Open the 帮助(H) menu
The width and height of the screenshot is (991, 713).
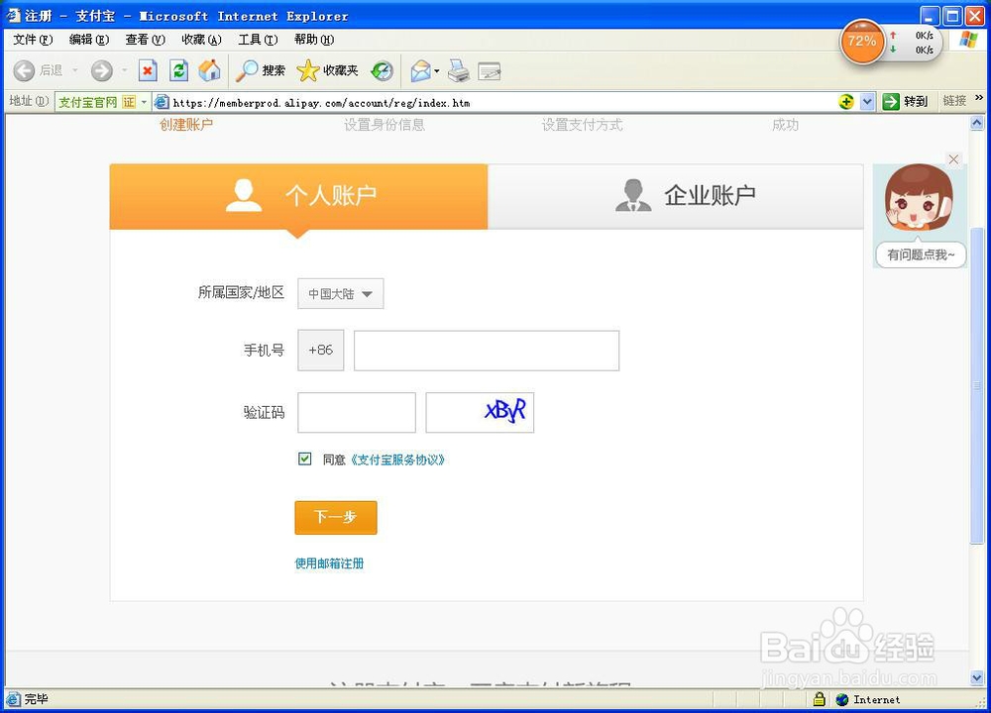click(314, 40)
